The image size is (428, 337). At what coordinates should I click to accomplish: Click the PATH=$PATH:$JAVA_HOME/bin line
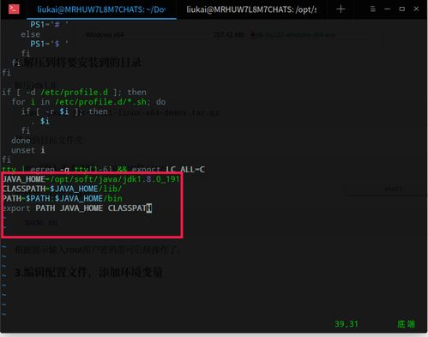coord(63,199)
